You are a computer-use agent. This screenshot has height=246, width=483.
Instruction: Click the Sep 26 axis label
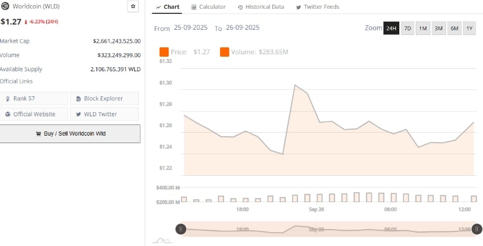pyautogui.click(x=316, y=209)
